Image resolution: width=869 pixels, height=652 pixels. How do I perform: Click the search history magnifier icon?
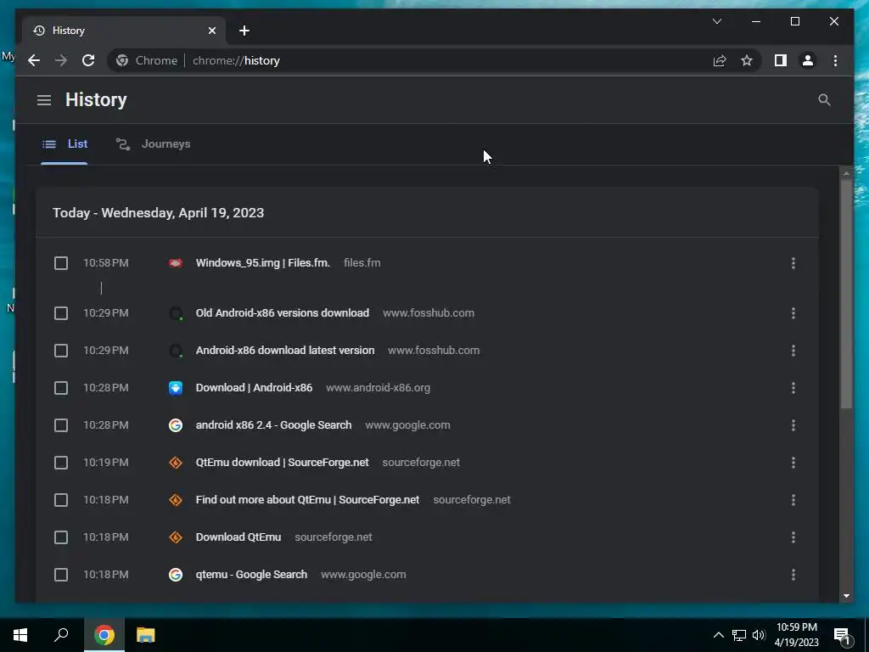[x=824, y=100]
